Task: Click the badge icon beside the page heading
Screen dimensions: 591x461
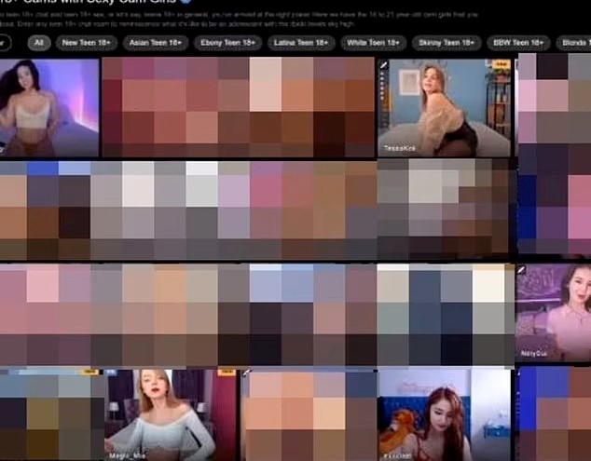Action: click(186, 3)
